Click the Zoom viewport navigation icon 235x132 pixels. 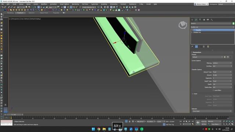pyautogui.click(x=224, y=121)
